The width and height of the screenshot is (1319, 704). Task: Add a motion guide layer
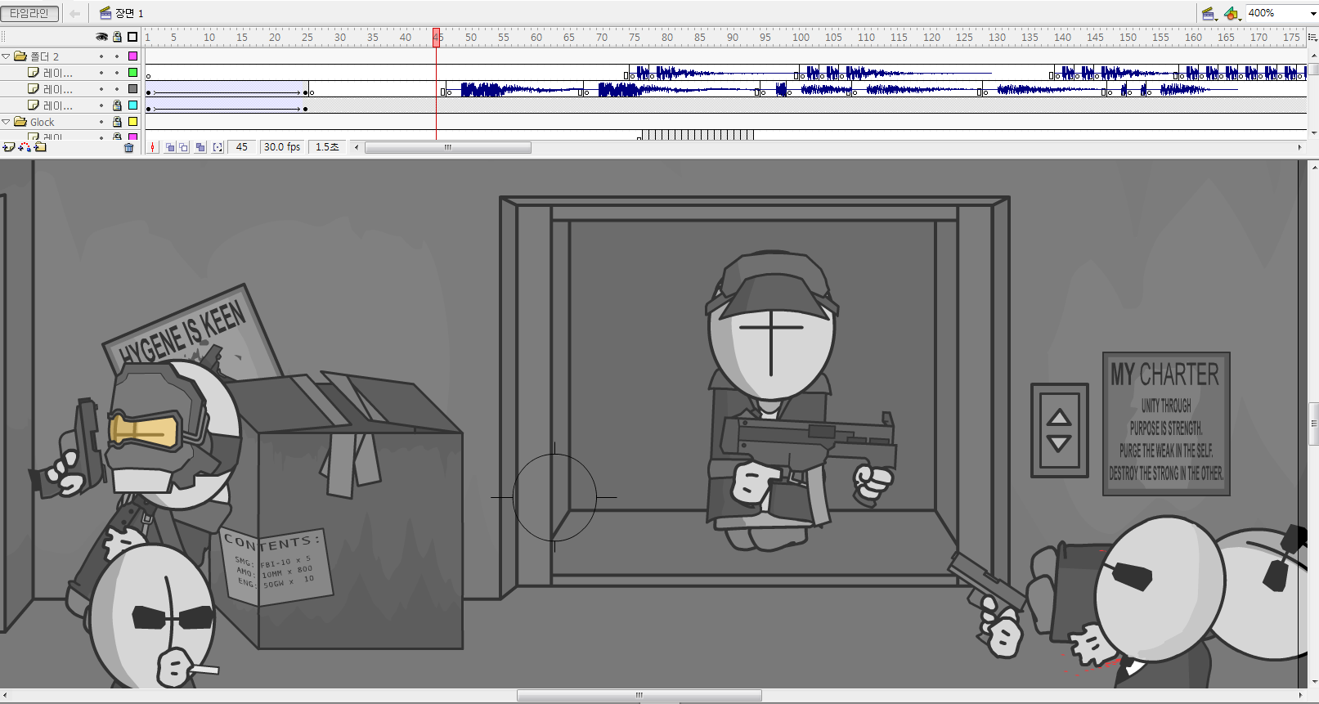(x=25, y=147)
